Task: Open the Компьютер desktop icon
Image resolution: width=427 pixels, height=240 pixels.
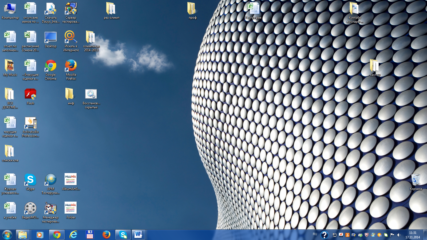Action: click(10, 11)
